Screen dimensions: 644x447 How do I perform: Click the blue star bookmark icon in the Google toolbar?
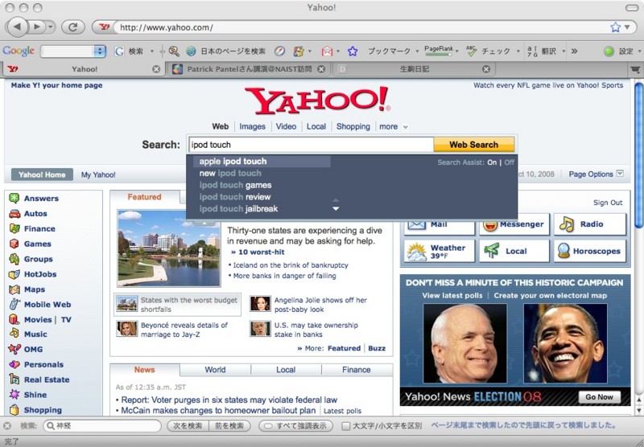pos(353,51)
